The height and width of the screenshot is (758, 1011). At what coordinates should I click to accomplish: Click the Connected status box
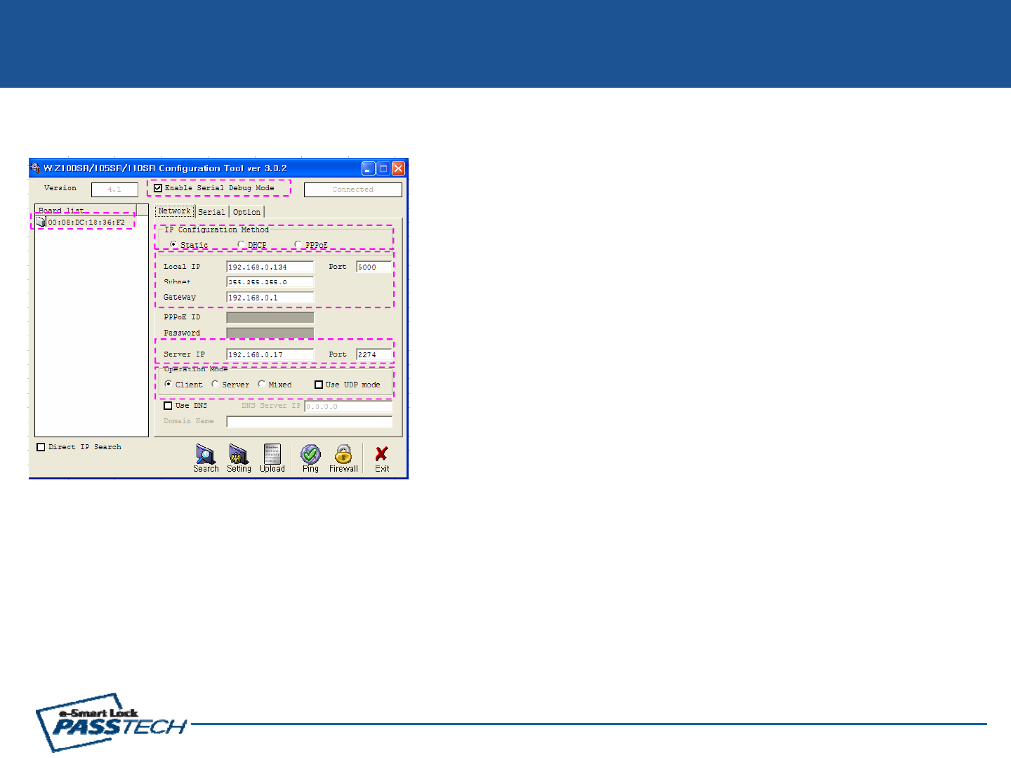(353, 189)
